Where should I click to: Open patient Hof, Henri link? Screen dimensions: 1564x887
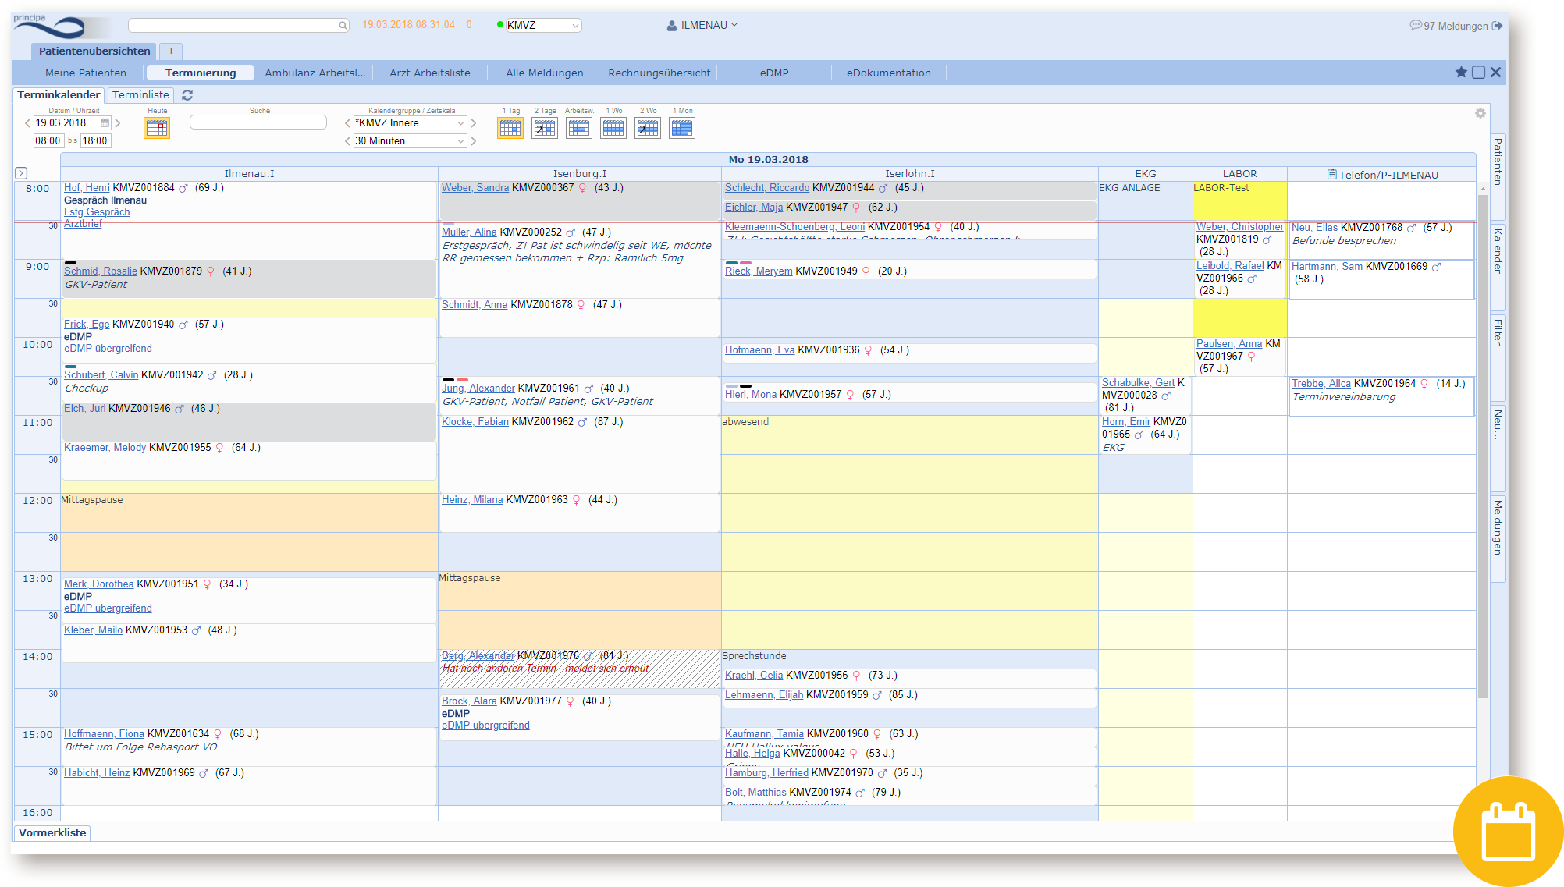[87, 188]
